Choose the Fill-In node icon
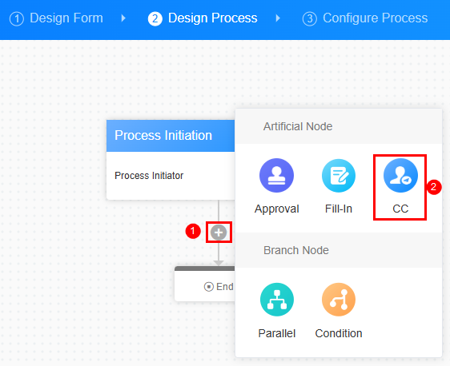This screenshot has height=366, width=450. coord(339,175)
